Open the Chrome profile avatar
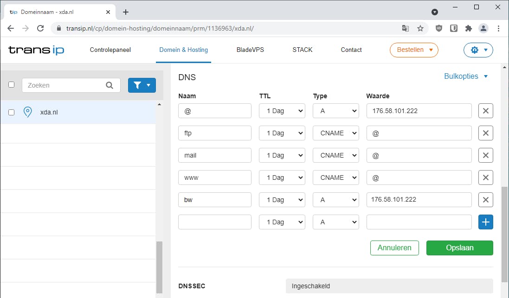Image resolution: width=509 pixels, height=298 pixels. (x=483, y=28)
